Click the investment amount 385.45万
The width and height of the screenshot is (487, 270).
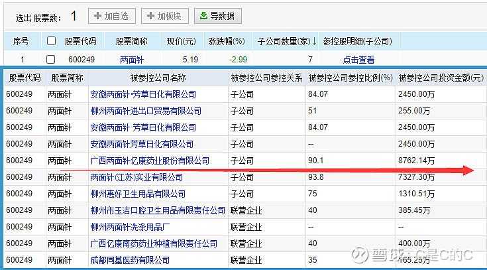point(414,210)
